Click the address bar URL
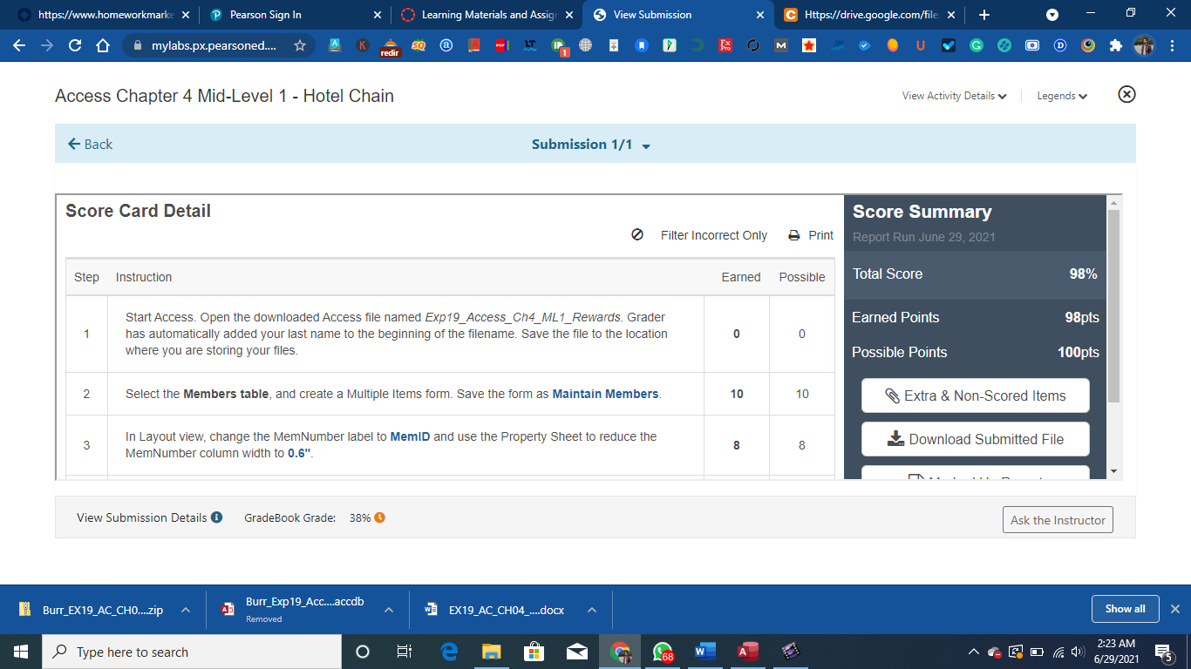The height and width of the screenshot is (669, 1191). pos(213,45)
